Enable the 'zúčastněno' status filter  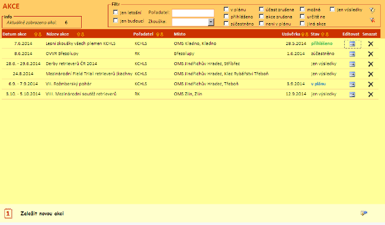pos(226,23)
